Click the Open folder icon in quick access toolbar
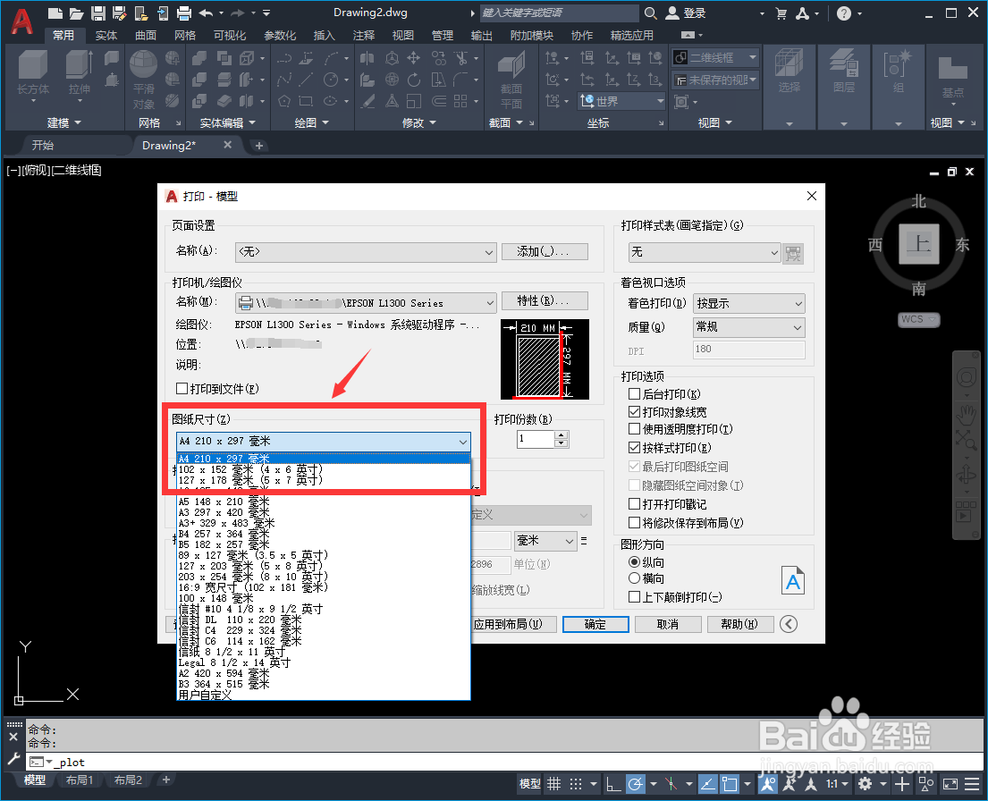This screenshot has height=801, width=988. [76, 13]
